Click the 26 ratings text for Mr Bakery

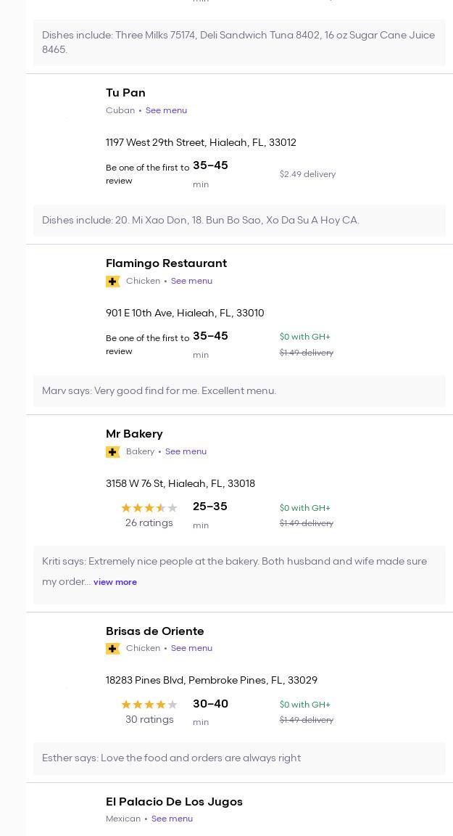149,523
